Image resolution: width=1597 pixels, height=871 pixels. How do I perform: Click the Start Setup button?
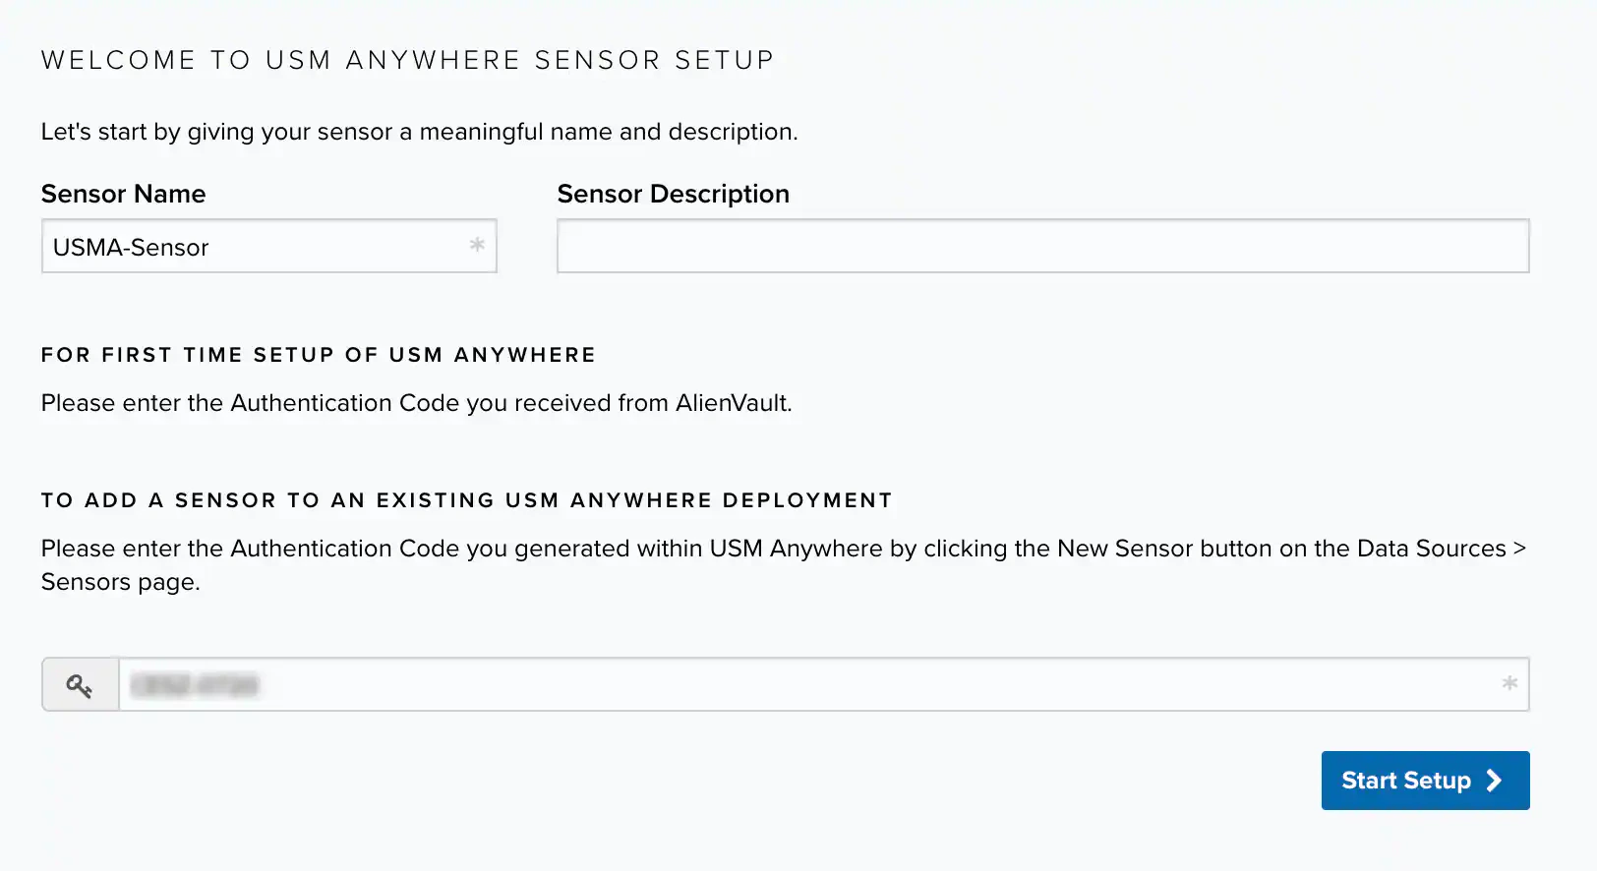click(x=1424, y=781)
